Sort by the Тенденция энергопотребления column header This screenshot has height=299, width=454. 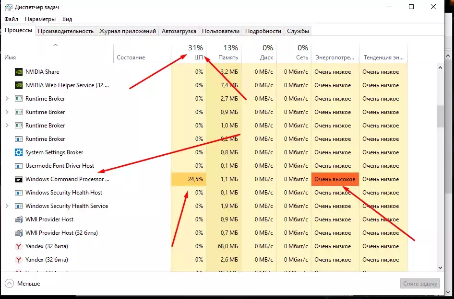383,53
